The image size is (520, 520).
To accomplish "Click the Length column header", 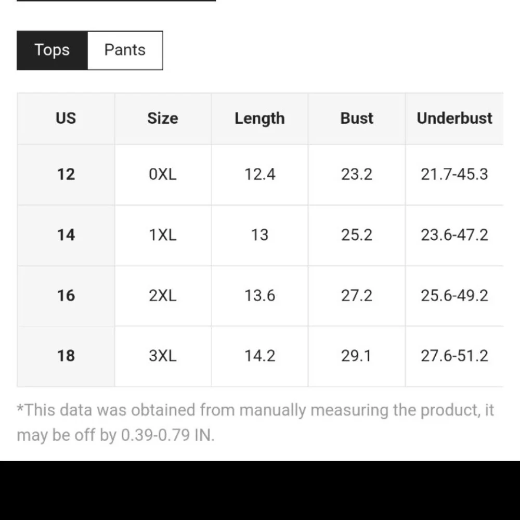I will tap(259, 119).
